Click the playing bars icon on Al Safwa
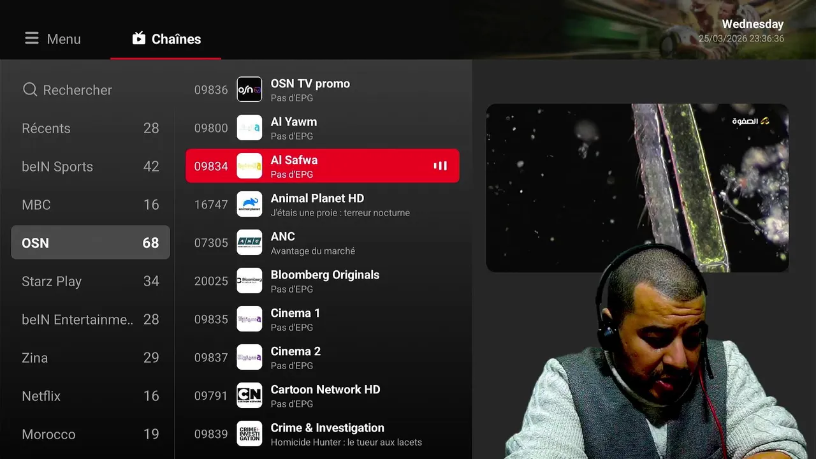This screenshot has width=816, height=459. point(441,166)
